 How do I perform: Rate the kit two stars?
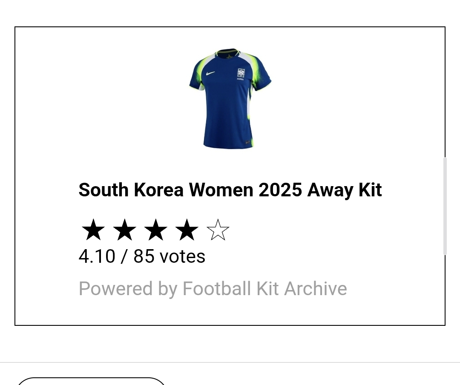(124, 230)
